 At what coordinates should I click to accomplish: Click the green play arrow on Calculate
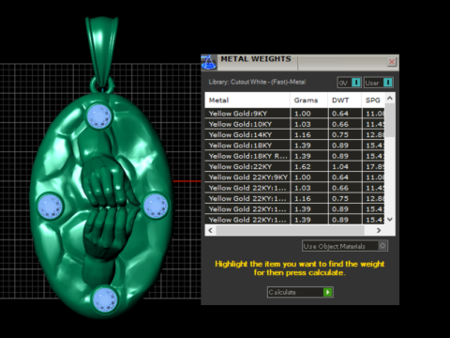pyautogui.click(x=327, y=292)
